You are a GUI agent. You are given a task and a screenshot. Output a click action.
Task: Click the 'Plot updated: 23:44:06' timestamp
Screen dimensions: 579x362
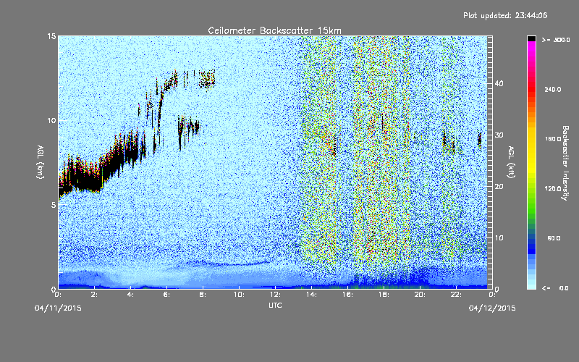pos(505,15)
